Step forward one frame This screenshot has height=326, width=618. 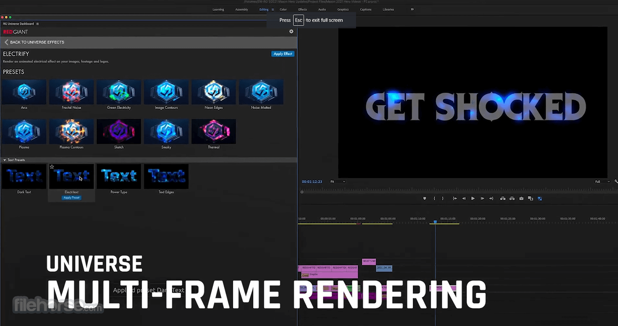[482, 198]
